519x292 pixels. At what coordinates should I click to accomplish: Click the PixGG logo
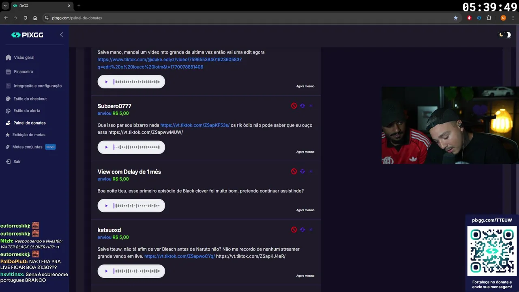tap(27, 35)
